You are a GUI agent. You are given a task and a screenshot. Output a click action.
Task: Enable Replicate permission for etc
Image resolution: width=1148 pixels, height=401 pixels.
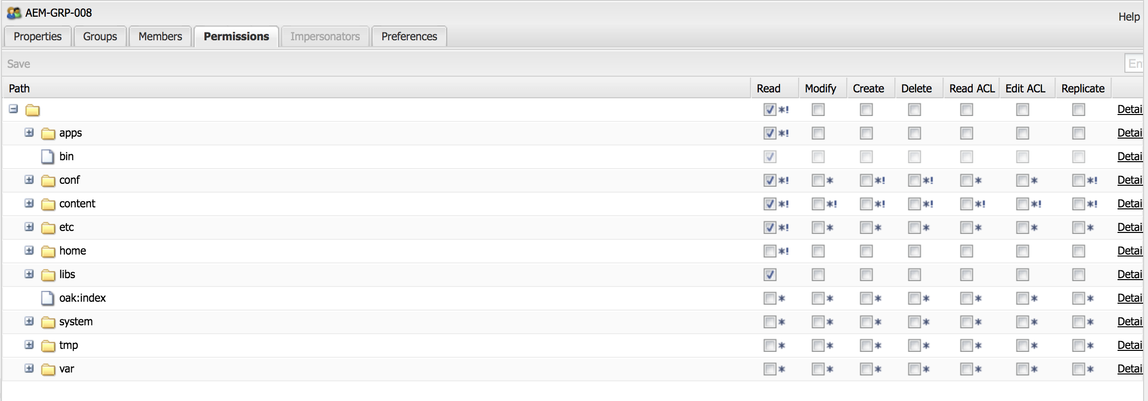(x=1078, y=228)
